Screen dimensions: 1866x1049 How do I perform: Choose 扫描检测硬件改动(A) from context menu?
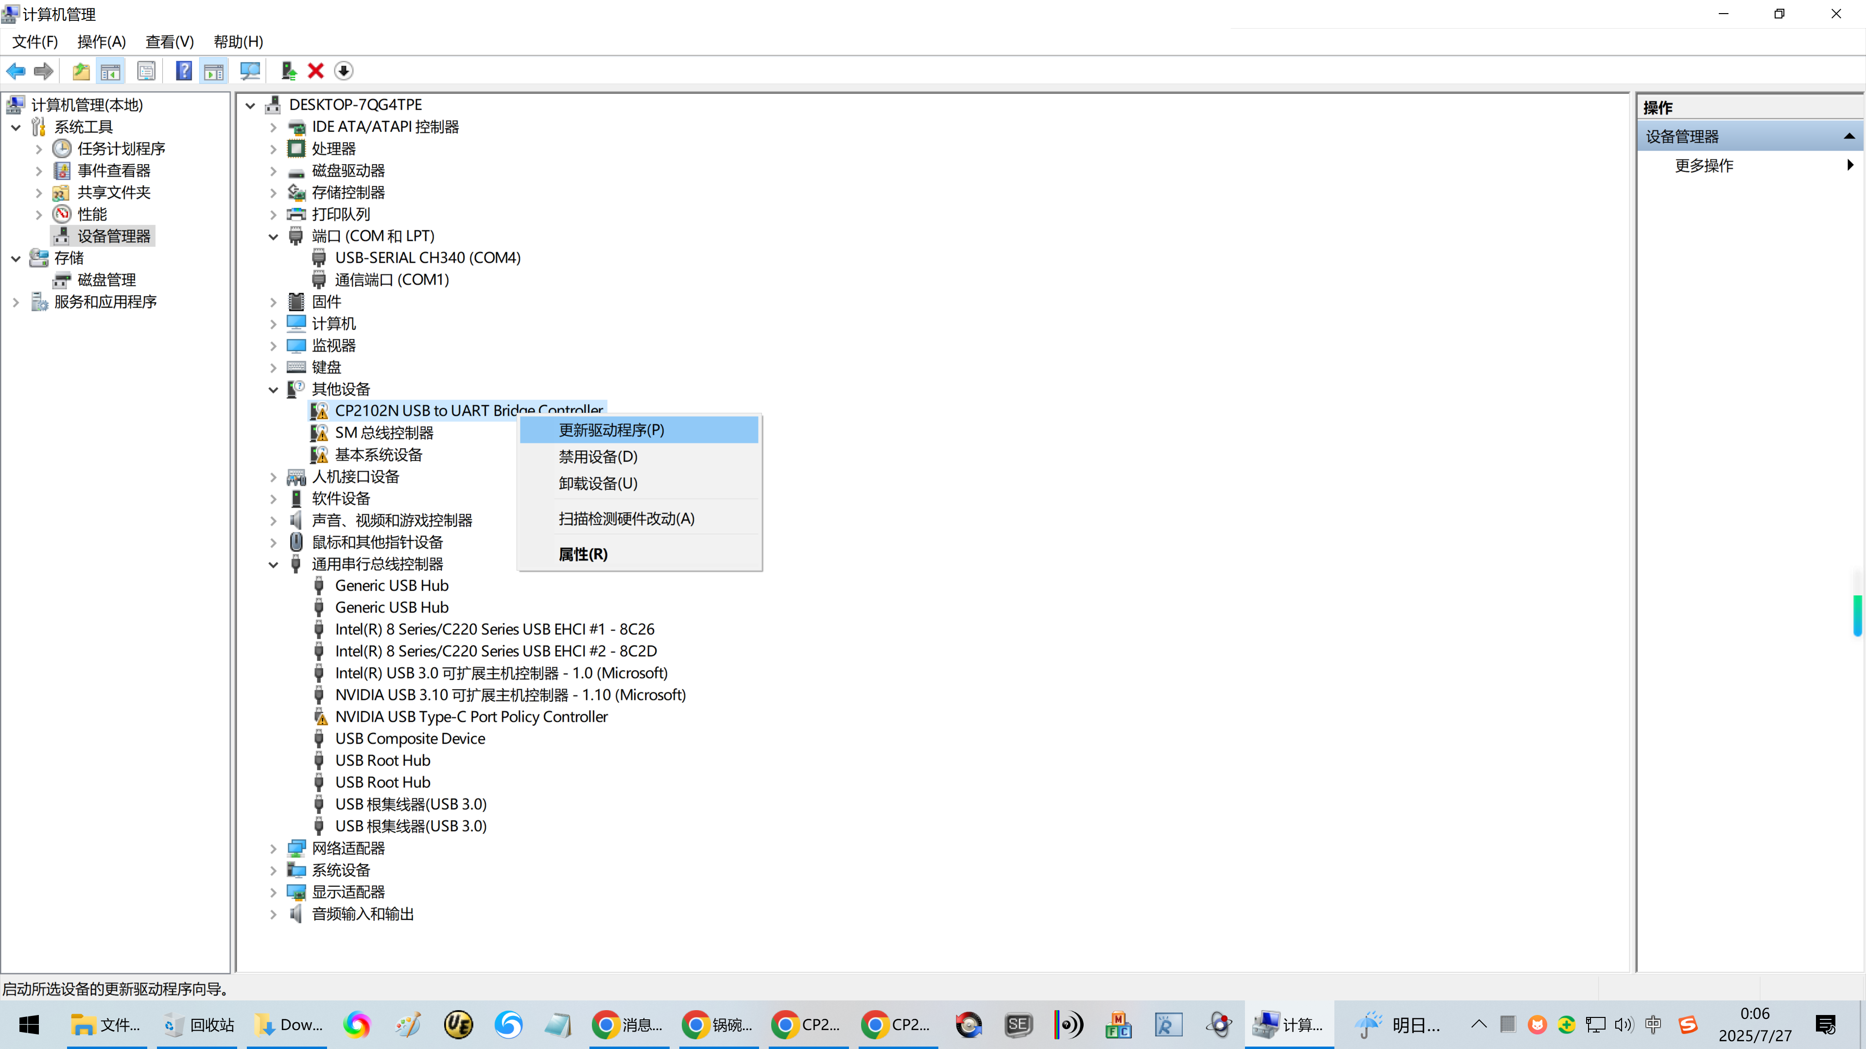[x=639, y=518]
